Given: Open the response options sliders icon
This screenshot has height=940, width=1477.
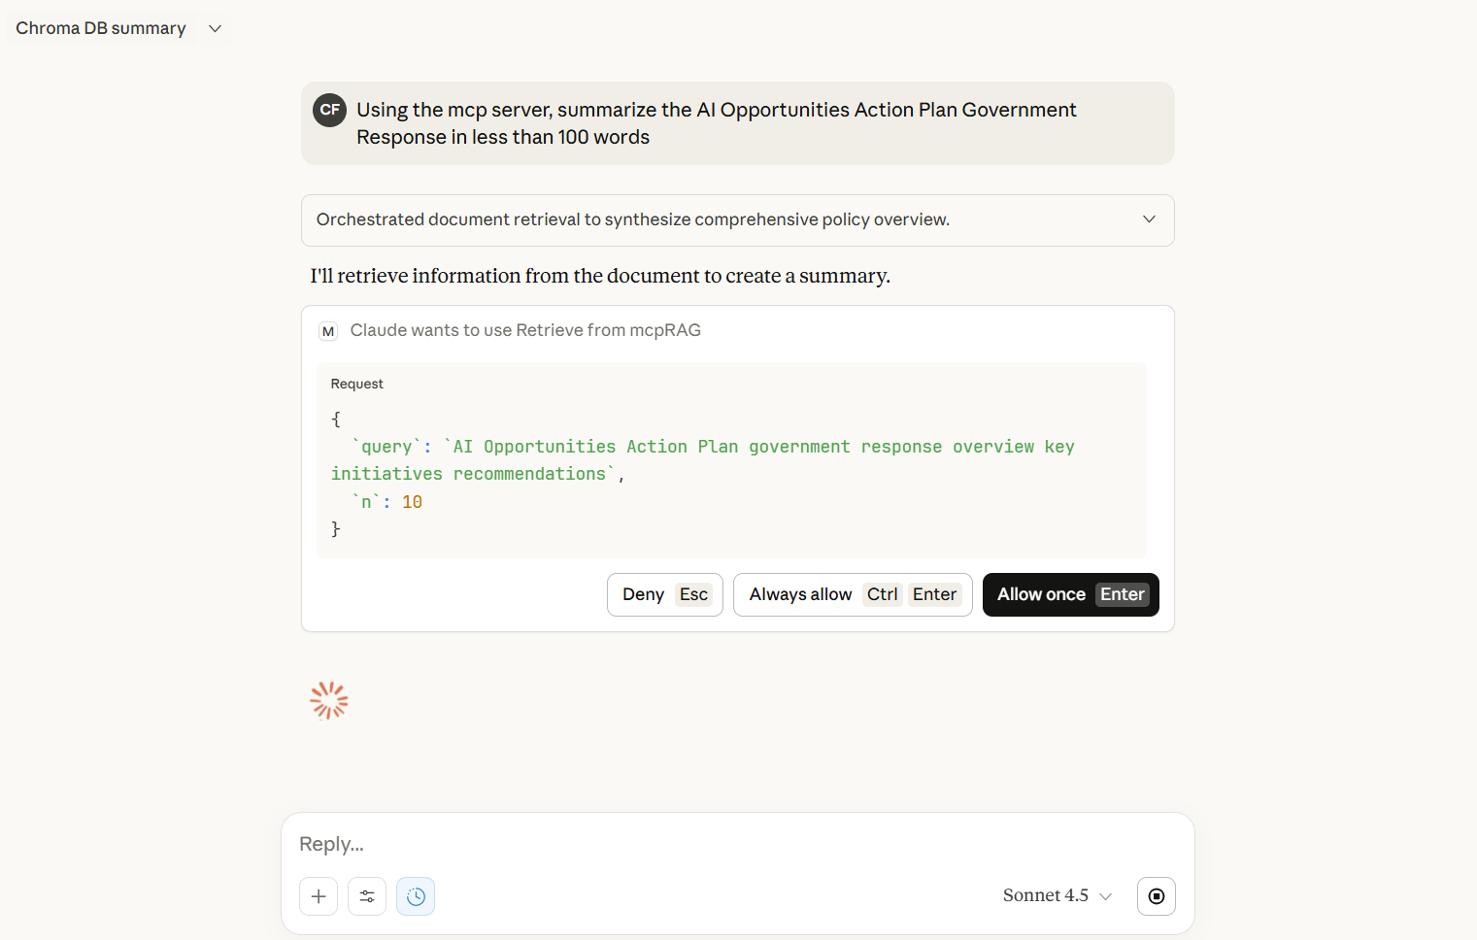Looking at the screenshot, I should coord(366,895).
